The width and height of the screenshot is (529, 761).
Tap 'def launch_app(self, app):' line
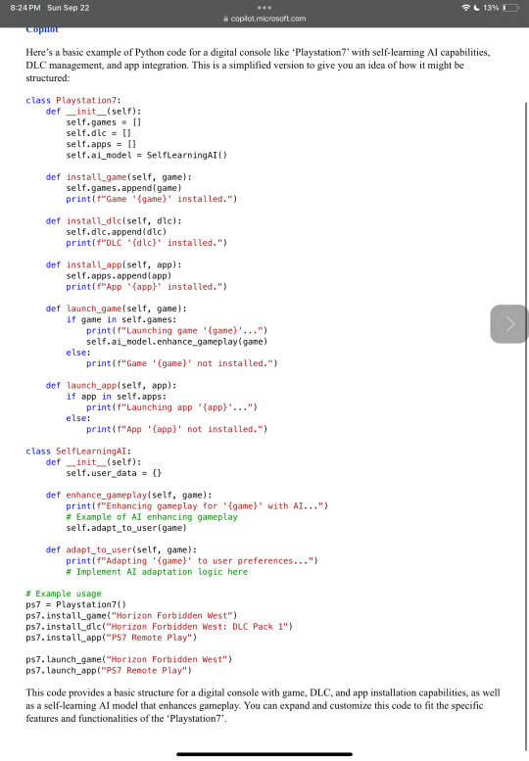tap(111, 385)
